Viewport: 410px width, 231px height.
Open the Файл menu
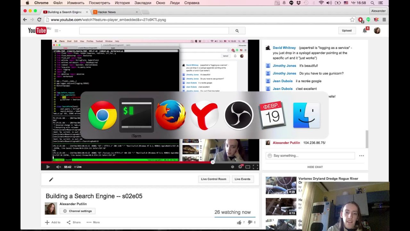click(58, 3)
